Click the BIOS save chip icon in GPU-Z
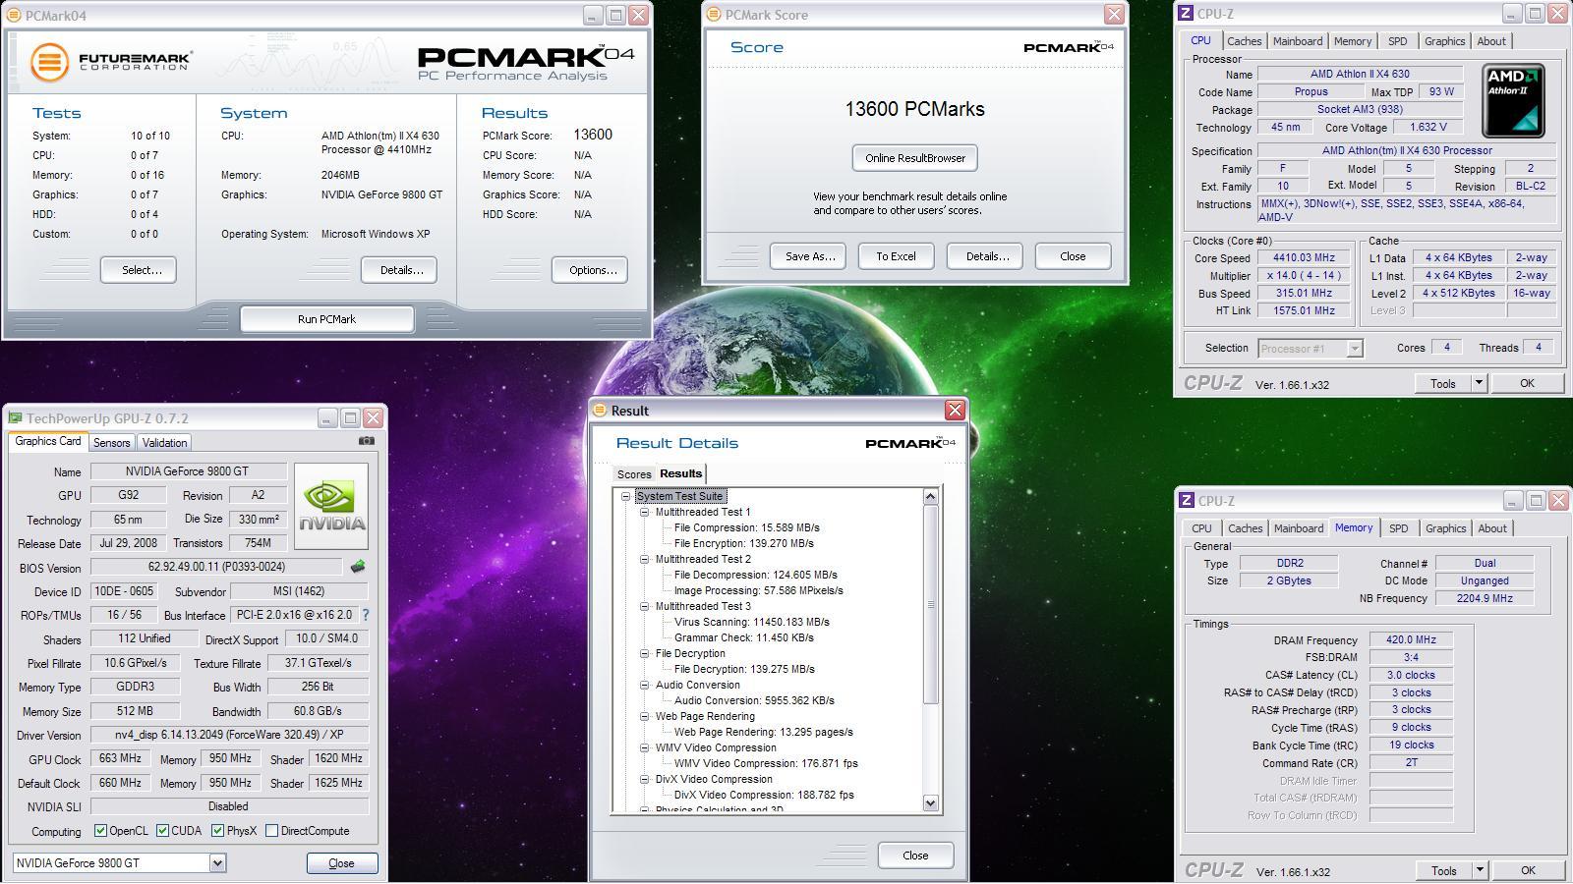Screen dimensions: 1573x884 coord(358,567)
